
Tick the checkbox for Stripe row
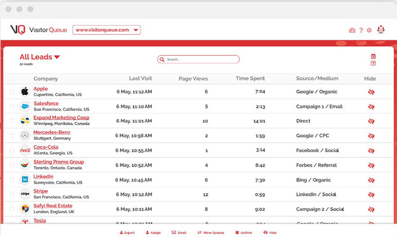[x=11, y=194]
